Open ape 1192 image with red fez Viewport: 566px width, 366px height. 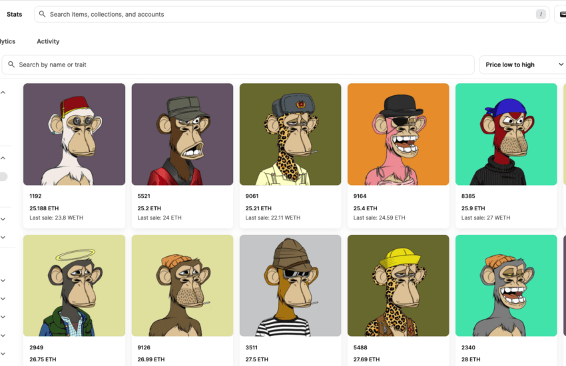(75, 134)
